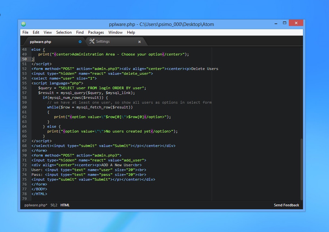Open the Find menu
This screenshot has width=329, height=232.
(x=80, y=32)
